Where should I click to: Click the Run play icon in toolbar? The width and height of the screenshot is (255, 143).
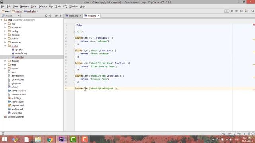232,11
